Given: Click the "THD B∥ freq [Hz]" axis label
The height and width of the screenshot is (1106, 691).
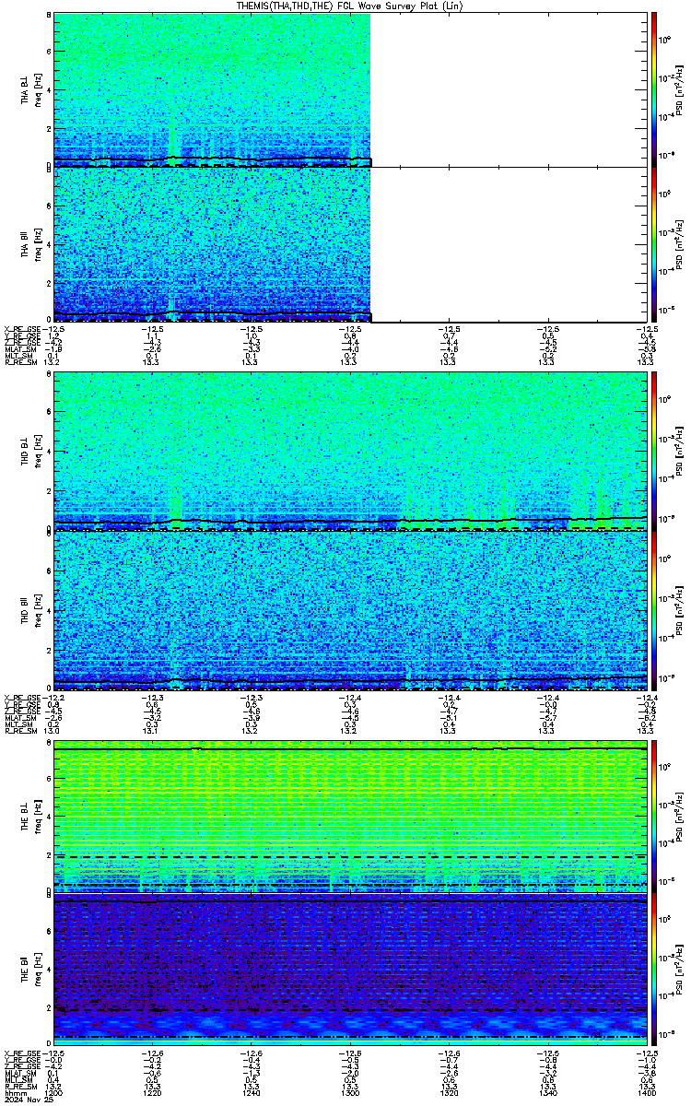Looking at the screenshot, I should click(30, 609).
